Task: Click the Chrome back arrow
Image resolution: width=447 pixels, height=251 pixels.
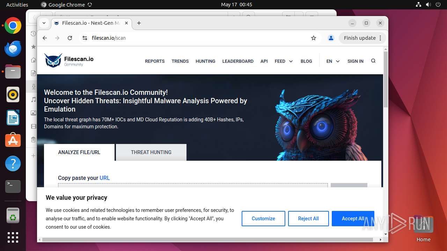Action: (x=45, y=38)
